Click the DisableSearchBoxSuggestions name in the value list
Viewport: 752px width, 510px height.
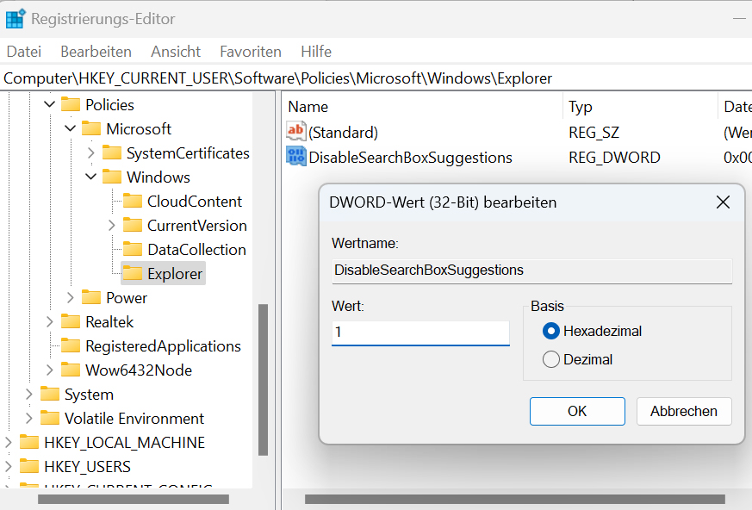(x=411, y=158)
